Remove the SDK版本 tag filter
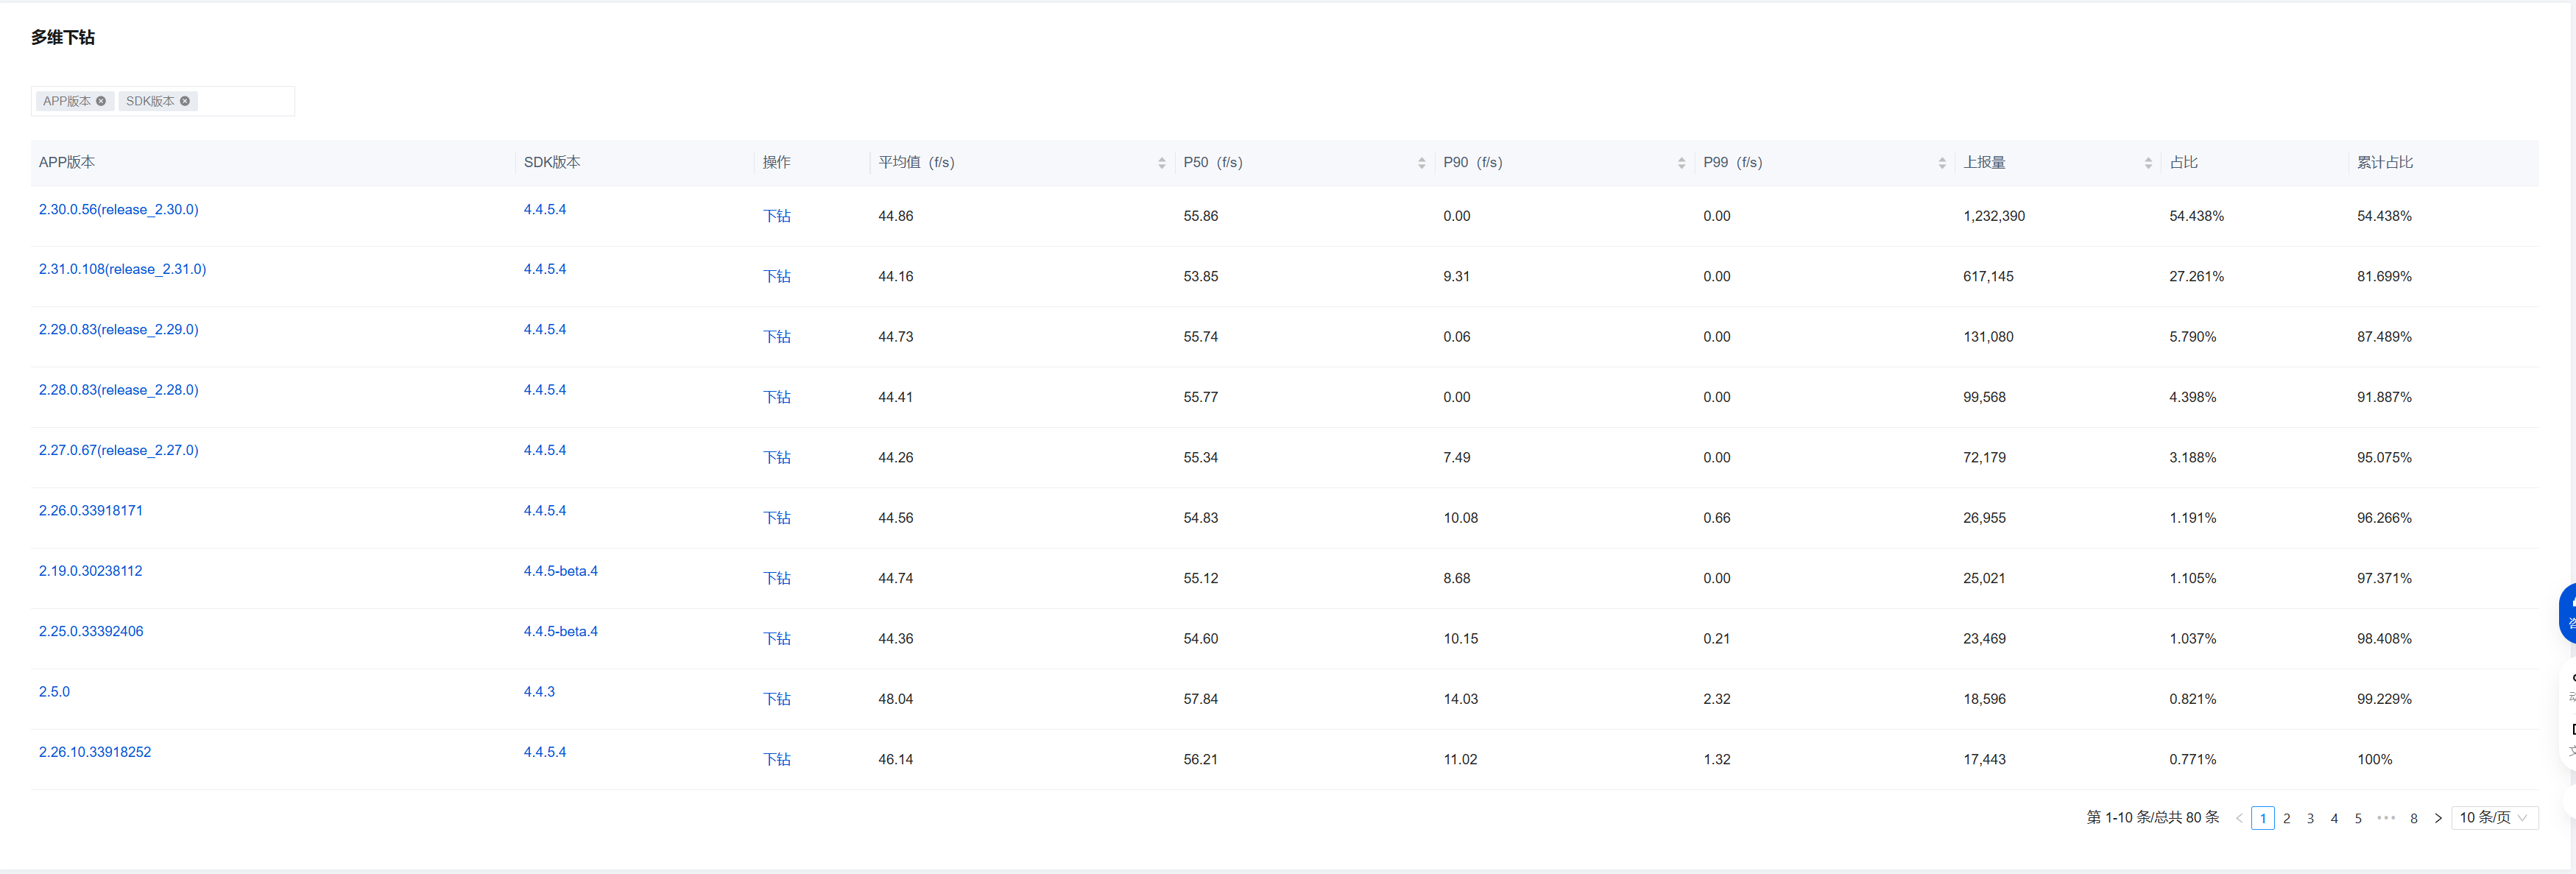This screenshot has height=874, width=2576. 185,101
